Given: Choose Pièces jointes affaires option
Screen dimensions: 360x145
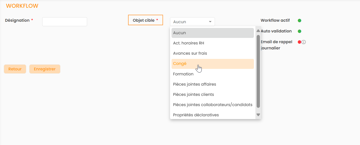Looking at the screenshot, I should pyautogui.click(x=212, y=84).
